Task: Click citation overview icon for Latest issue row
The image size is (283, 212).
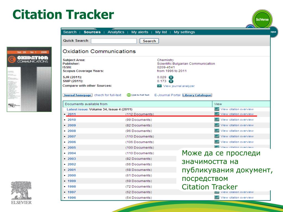Action: tap(217, 109)
